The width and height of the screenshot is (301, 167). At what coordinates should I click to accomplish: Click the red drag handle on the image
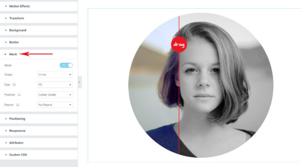tap(179, 45)
